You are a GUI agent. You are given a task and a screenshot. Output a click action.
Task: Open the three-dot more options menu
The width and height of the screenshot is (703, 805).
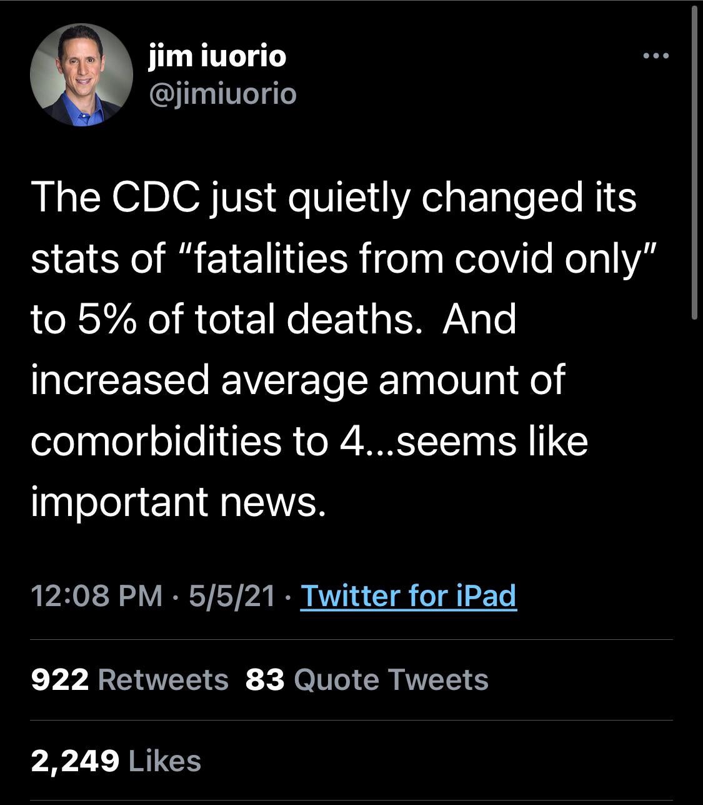point(656,56)
